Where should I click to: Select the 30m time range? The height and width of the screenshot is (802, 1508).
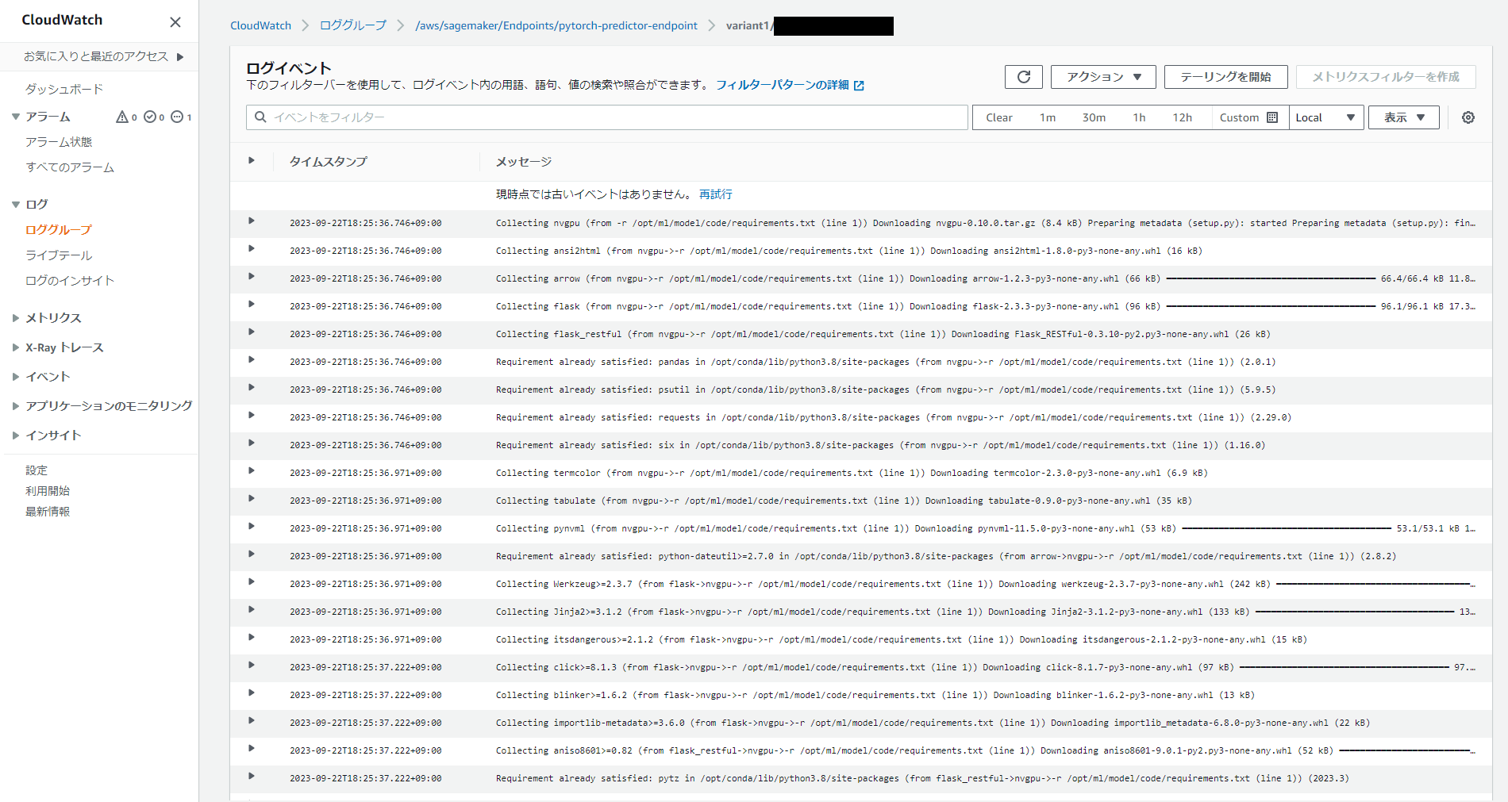click(1093, 117)
